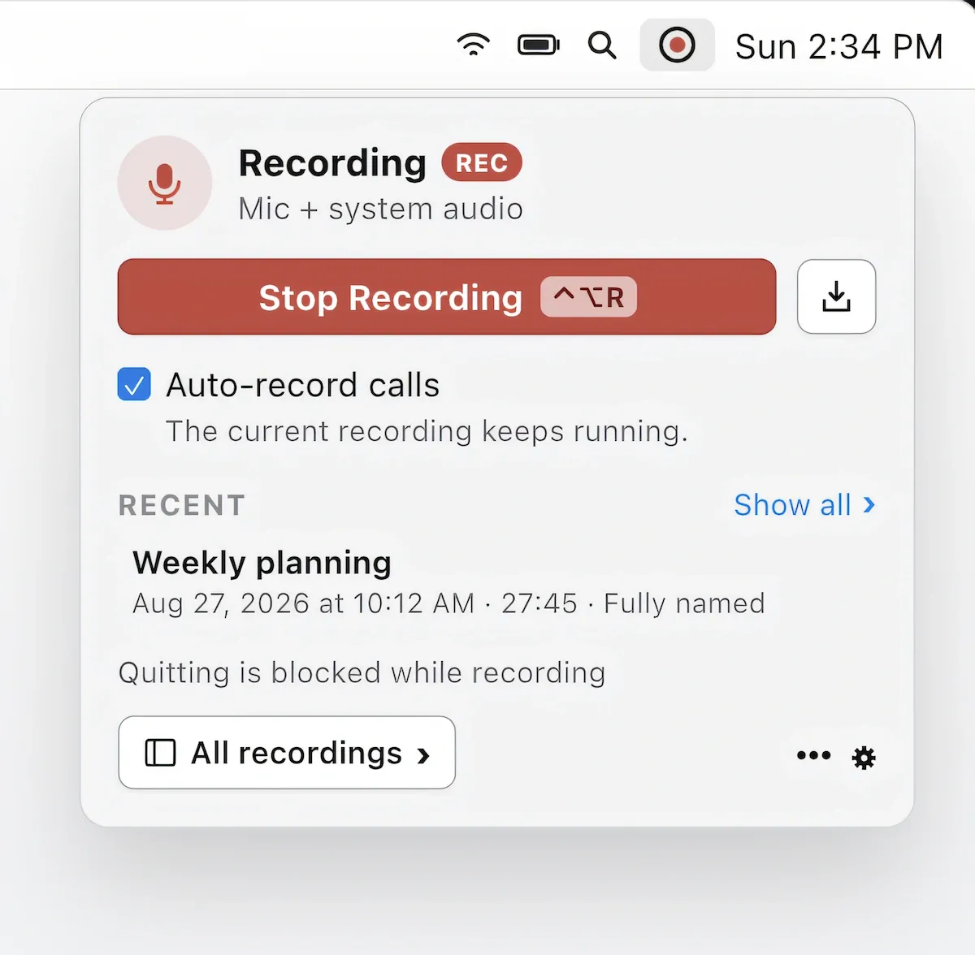Click the red microphone icon
This screenshot has width=975, height=955.
coord(165,183)
